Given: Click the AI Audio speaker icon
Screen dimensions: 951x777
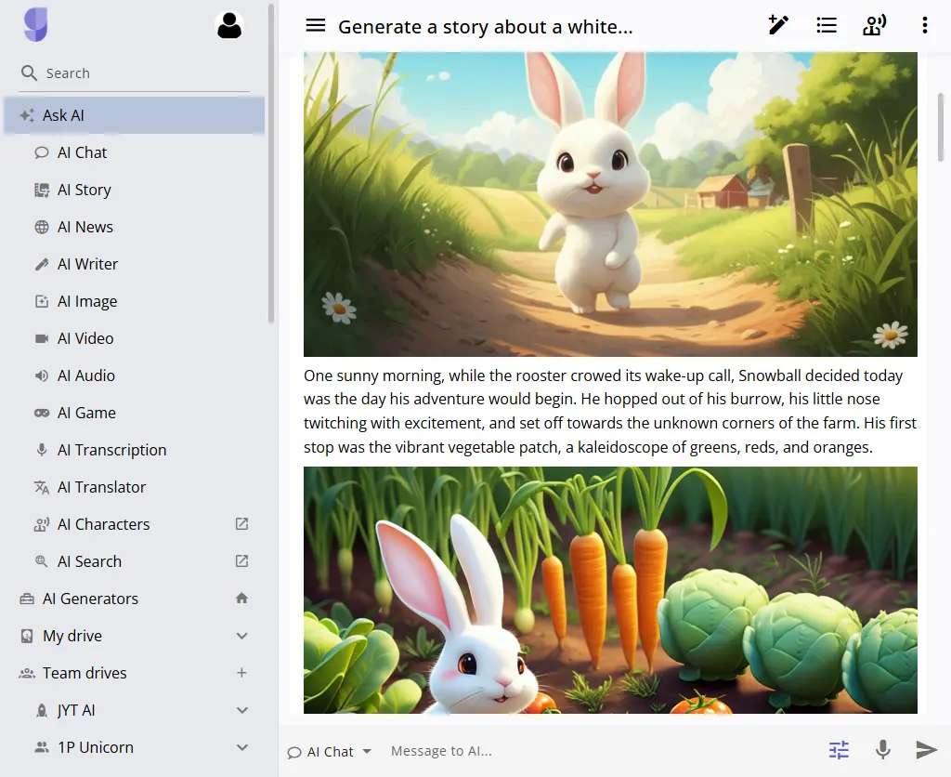Looking at the screenshot, I should click(41, 375).
